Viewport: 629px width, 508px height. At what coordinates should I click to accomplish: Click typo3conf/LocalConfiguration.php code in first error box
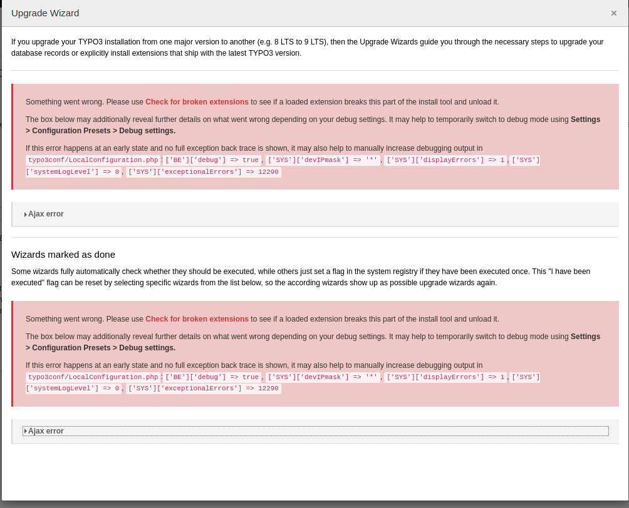click(93, 160)
